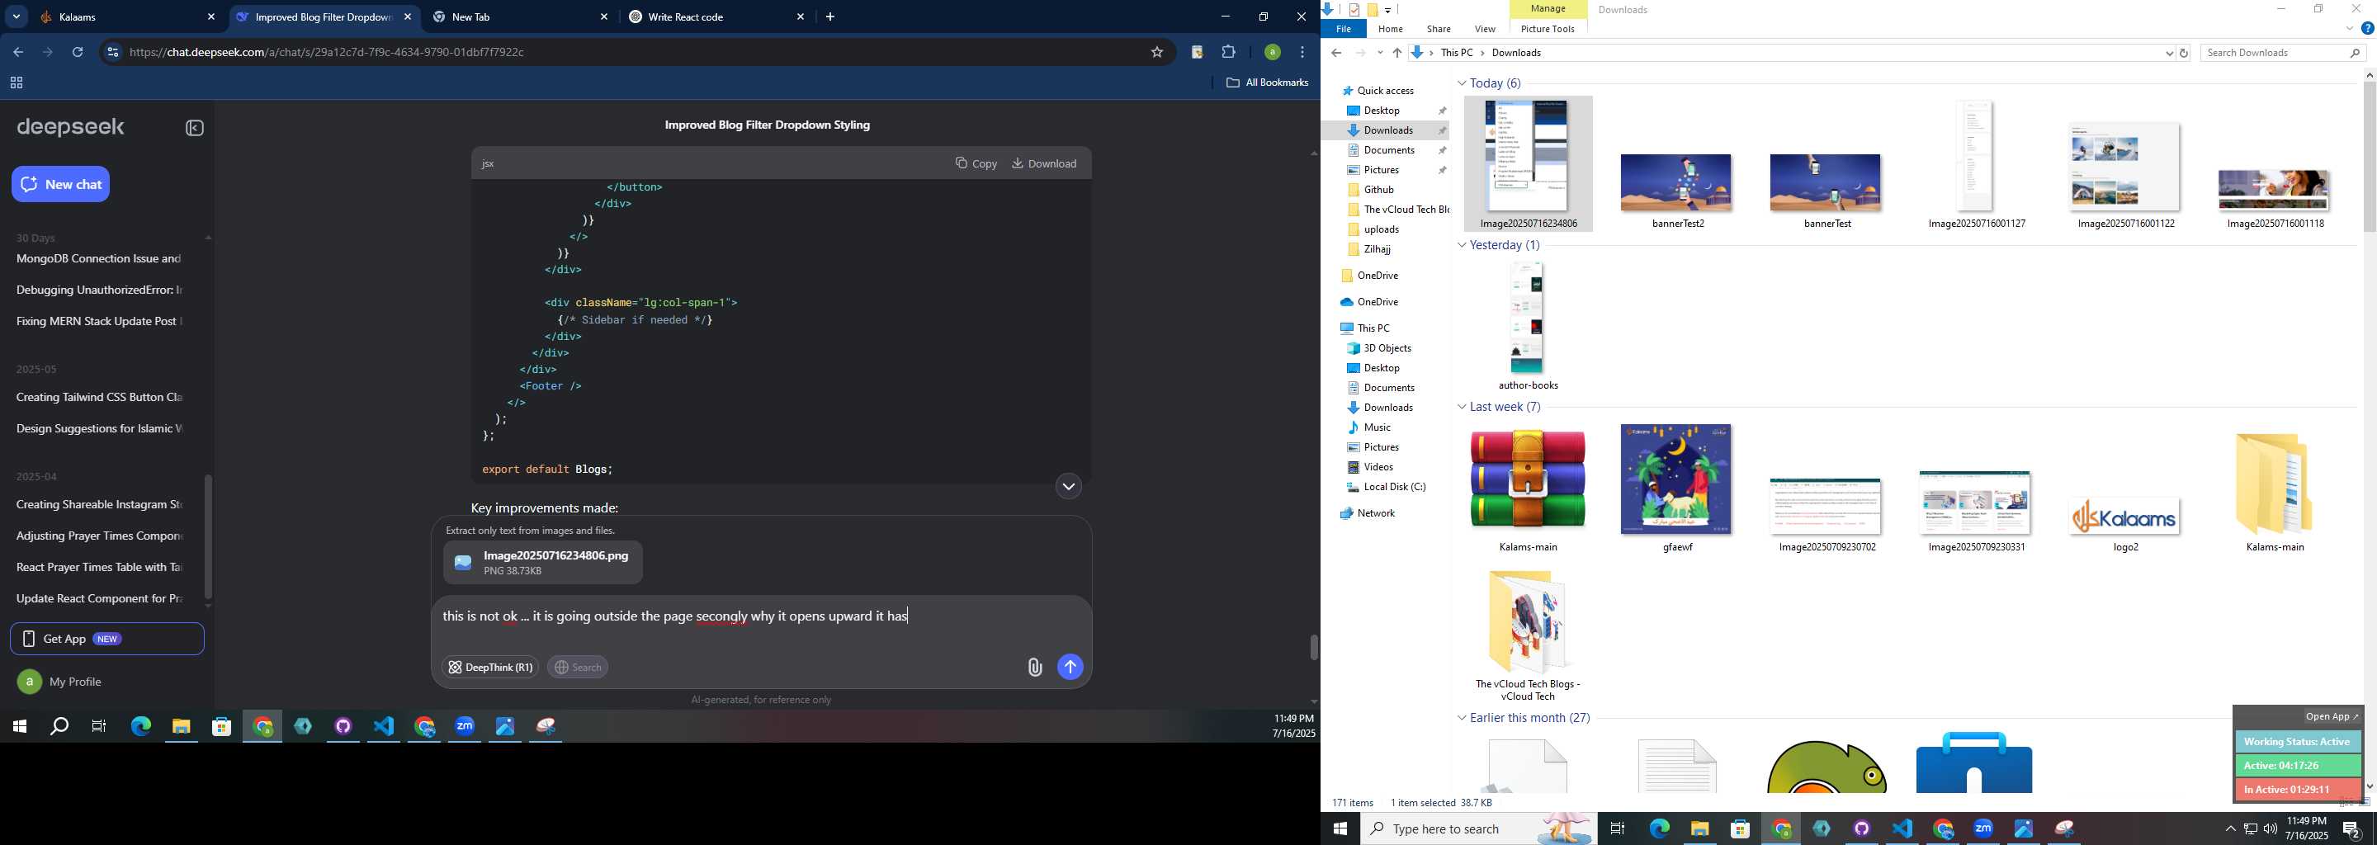
Task: Open the tab groups grid icon
Action: [x=16, y=84]
